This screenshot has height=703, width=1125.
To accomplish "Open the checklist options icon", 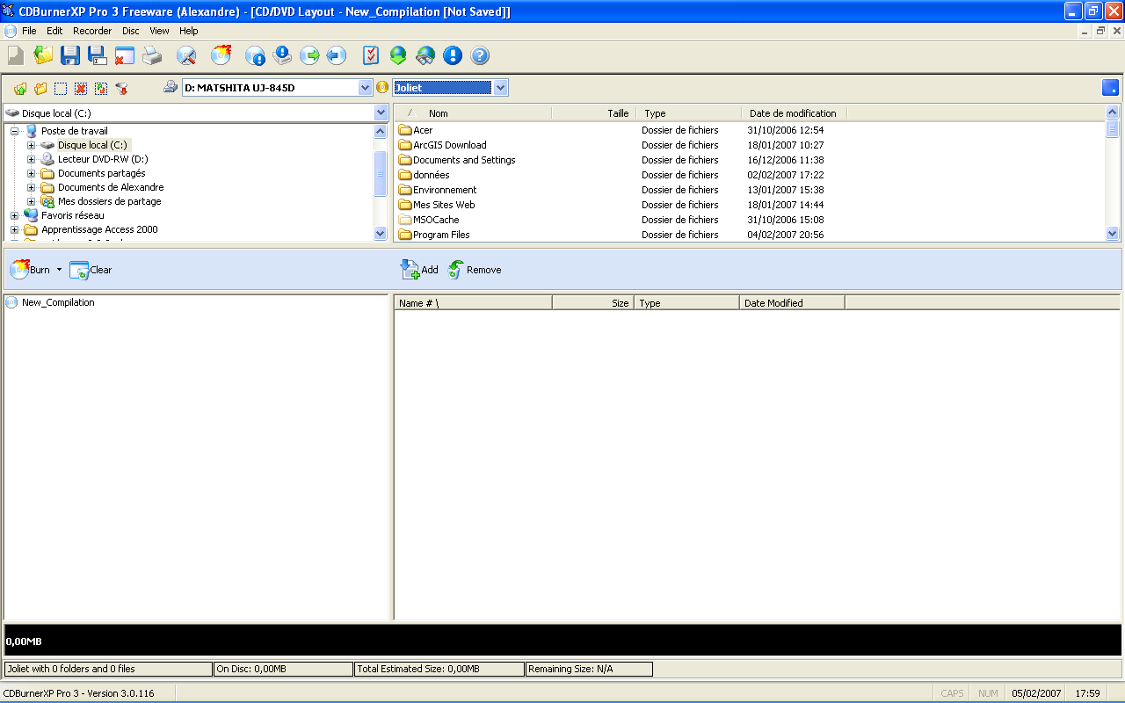I will [371, 55].
